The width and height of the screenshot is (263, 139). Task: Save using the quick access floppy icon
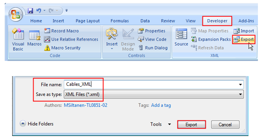pyautogui.click(x=30, y=10)
